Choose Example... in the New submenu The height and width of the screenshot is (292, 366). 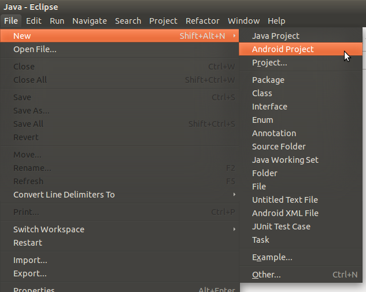[x=301, y=257]
